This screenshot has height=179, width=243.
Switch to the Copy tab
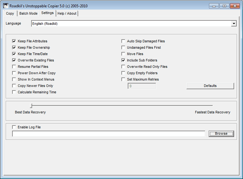click(10, 13)
